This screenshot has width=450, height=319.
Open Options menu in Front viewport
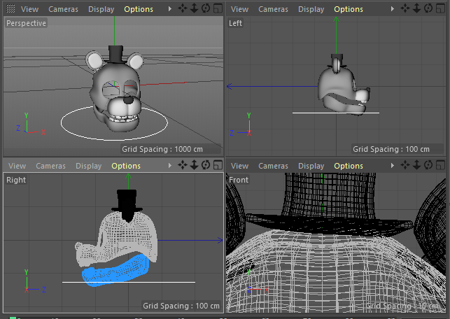pyautogui.click(x=349, y=166)
